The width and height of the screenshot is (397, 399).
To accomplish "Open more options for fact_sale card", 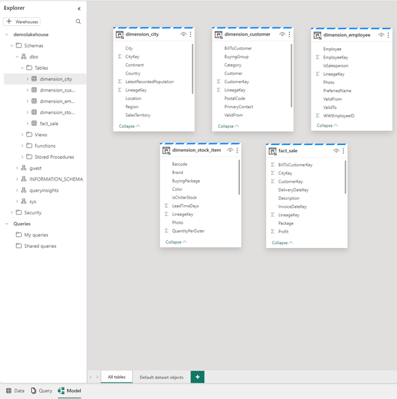I will (x=344, y=151).
